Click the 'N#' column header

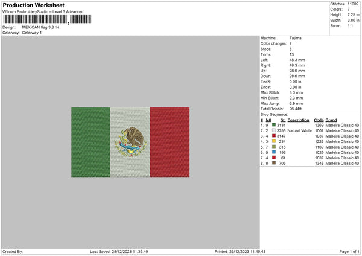[268, 120]
